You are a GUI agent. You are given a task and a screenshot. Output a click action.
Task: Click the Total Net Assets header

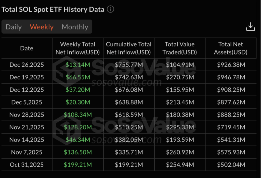tap(230, 48)
